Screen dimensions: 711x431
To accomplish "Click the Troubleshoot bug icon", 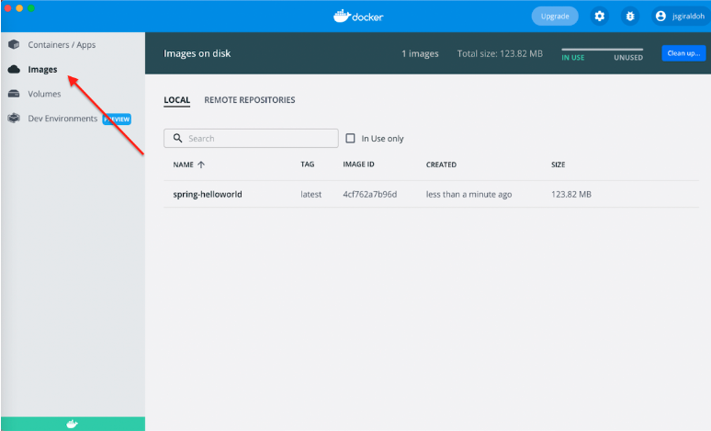I will pos(629,16).
